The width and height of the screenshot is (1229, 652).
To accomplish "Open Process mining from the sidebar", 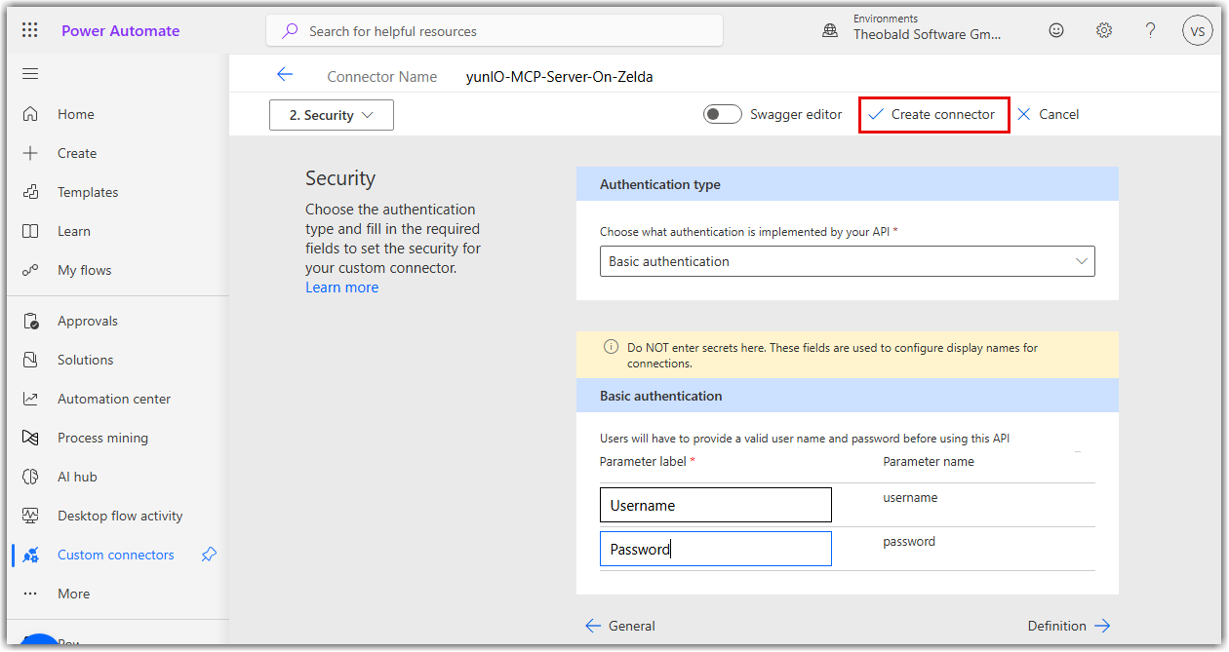I will [102, 438].
